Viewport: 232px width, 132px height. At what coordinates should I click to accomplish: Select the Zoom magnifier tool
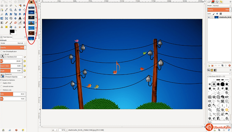(11, 10)
